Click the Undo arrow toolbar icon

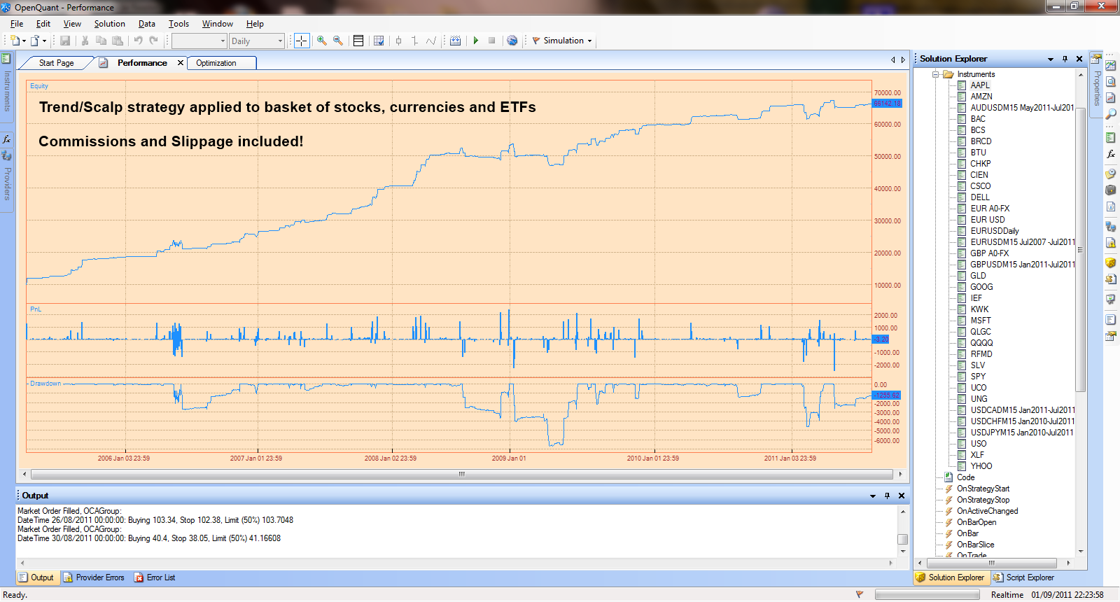click(138, 41)
